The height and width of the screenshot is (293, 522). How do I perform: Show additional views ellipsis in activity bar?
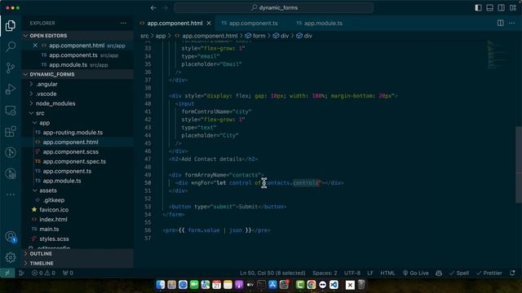(x=11, y=195)
